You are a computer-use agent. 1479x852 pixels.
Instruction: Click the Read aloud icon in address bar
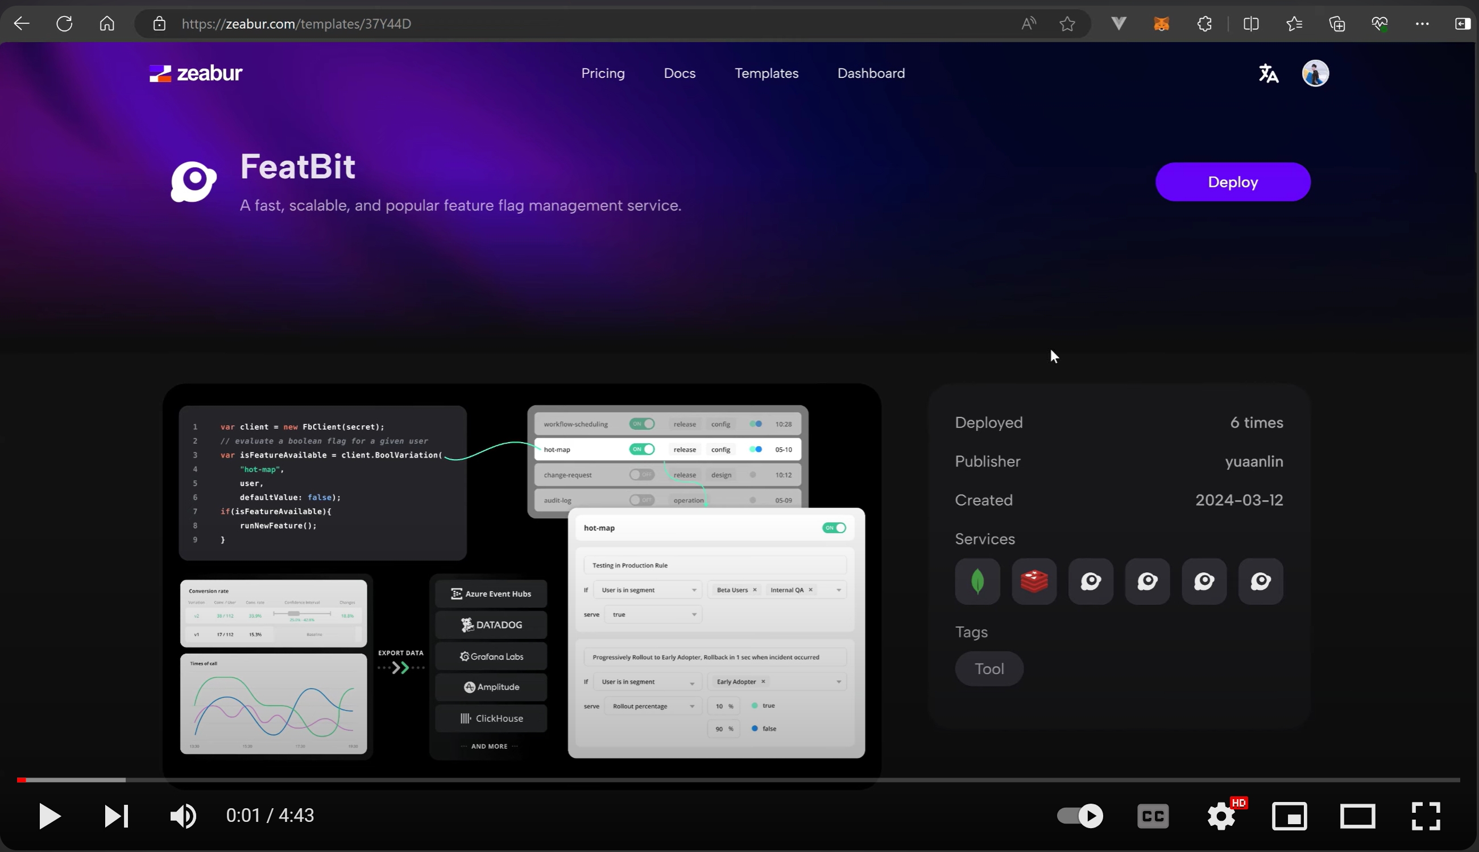tap(1028, 23)
